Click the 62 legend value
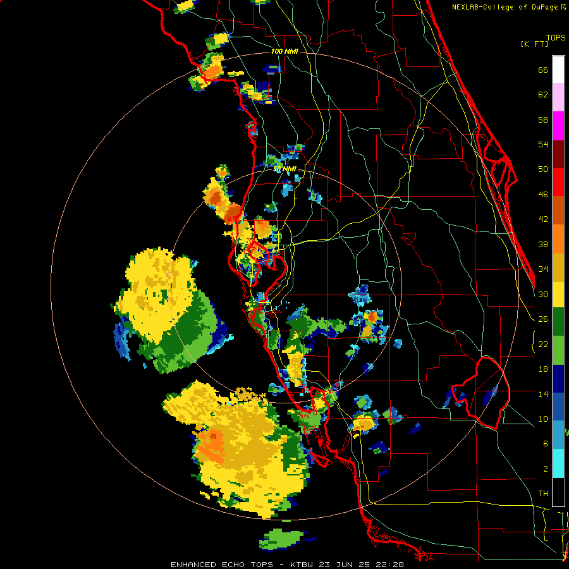 click(x=543, y=95)
